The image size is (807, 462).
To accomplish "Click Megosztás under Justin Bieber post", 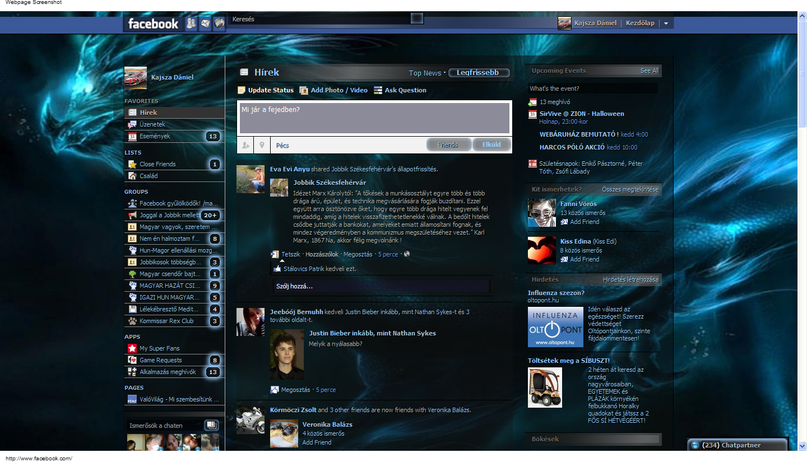I will pos(295,390).
